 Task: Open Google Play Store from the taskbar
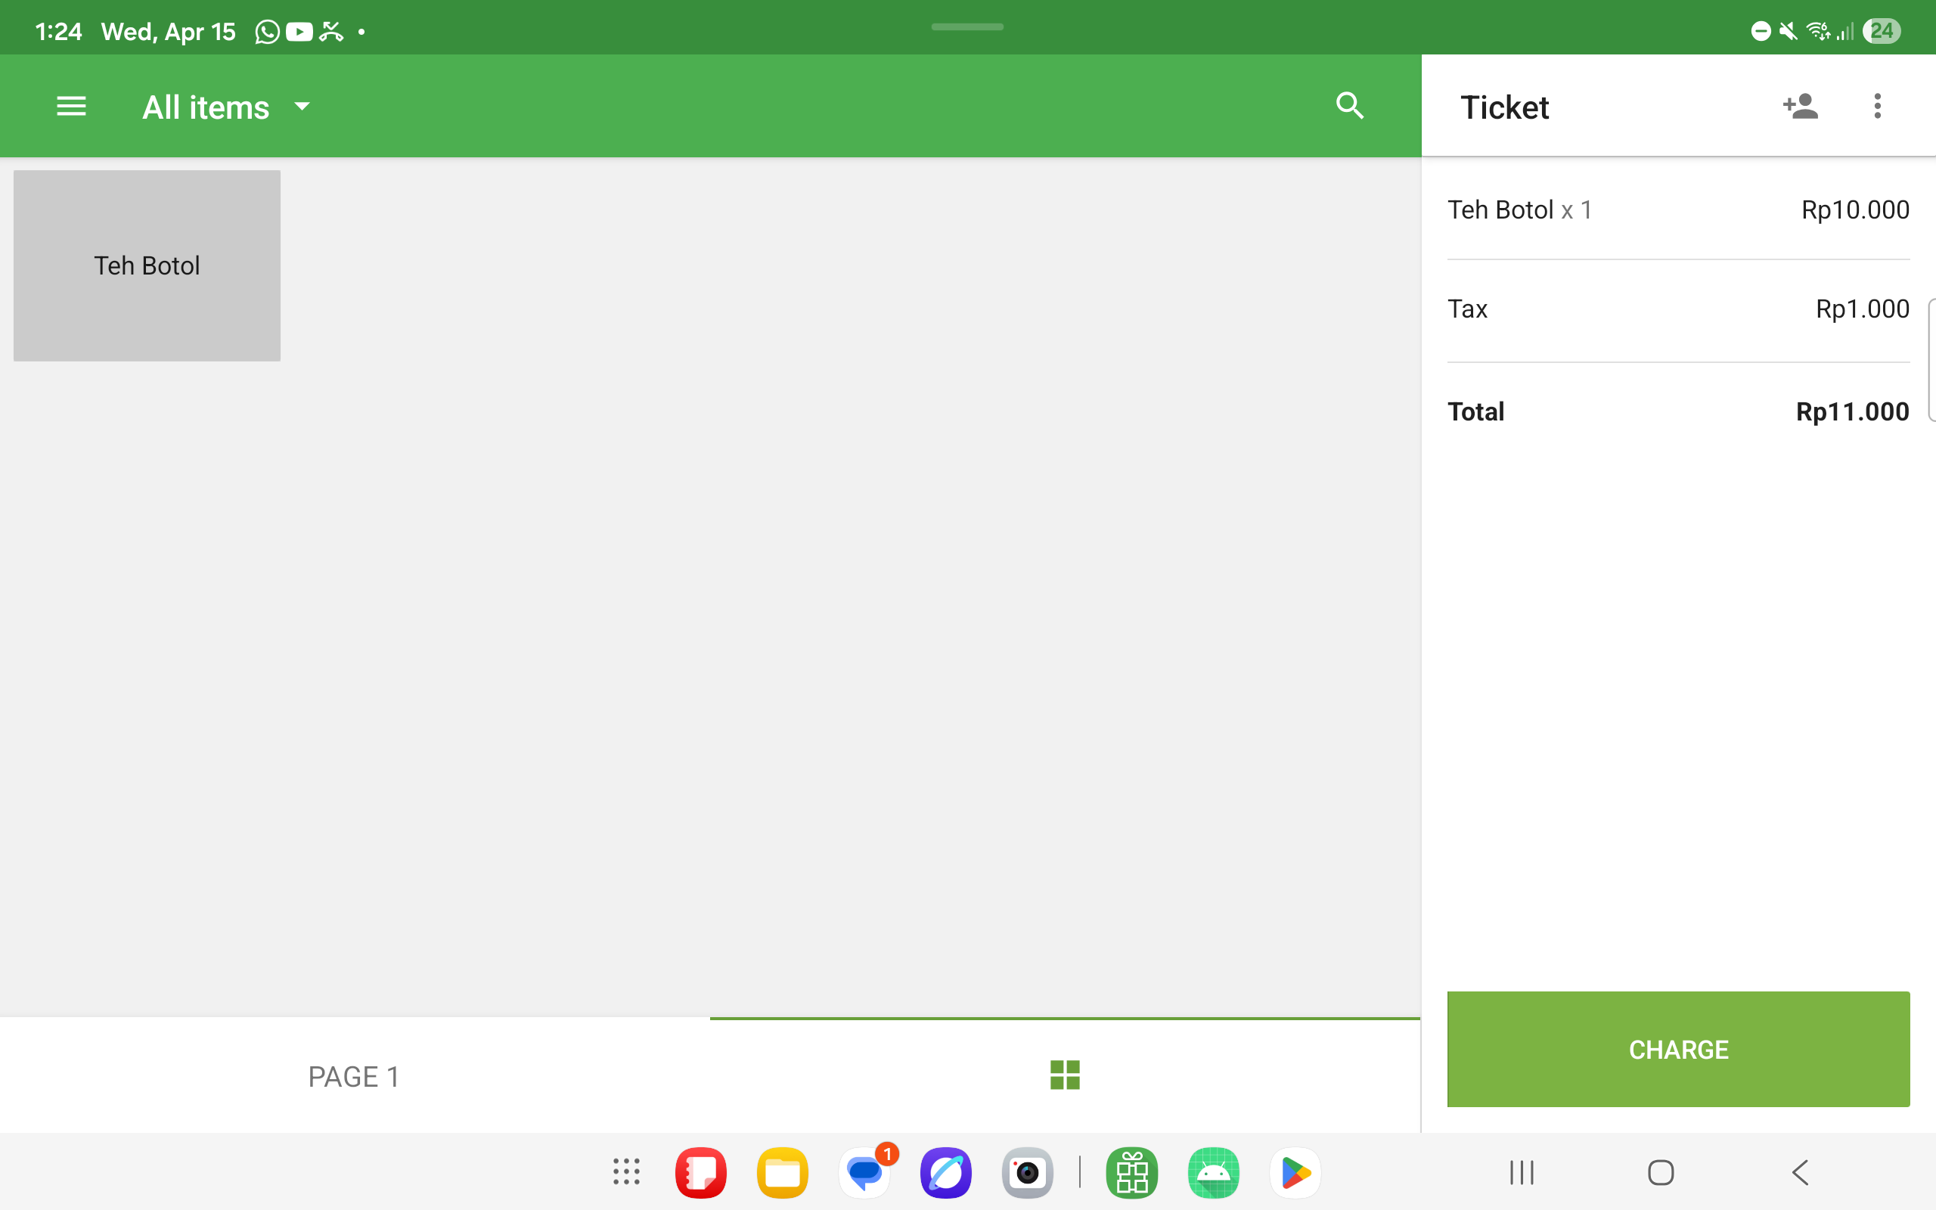pos(1295,1171)
